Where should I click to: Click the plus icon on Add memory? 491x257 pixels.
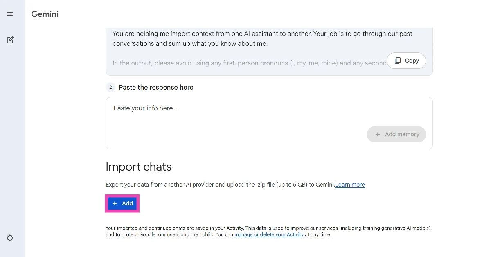[378, 134]
